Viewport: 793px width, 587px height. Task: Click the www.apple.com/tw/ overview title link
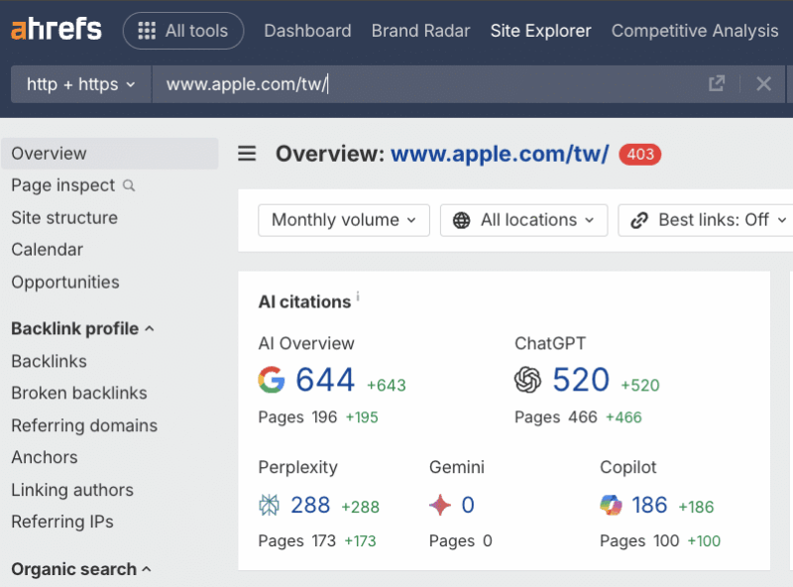(500, 154)
